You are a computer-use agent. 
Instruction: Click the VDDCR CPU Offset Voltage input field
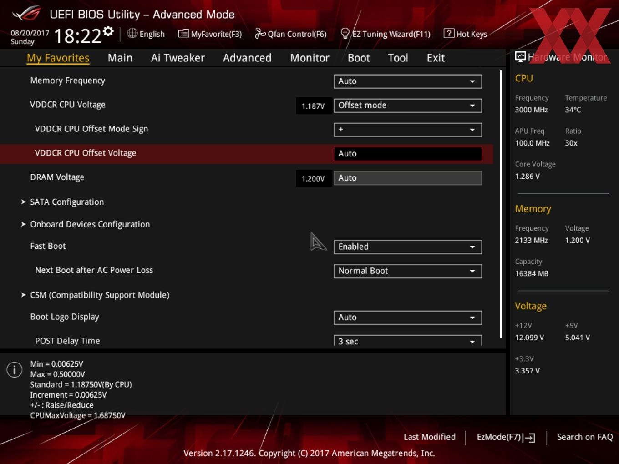(x=408, y=154)
